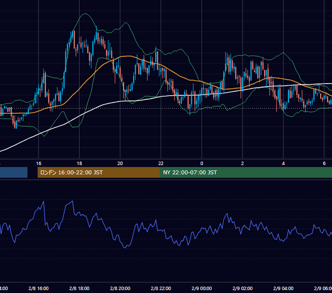332x293 pixels.
Task: Click the '2/8 22:00' indicator time label
Action: coord(161,288)
